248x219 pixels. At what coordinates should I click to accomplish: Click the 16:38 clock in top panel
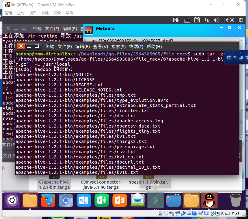[229, 20]
